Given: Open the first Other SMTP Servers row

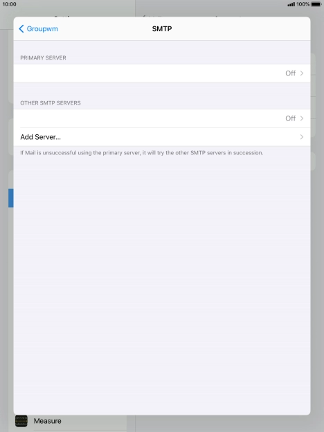Looking at the screenshot, I should (x=162, y=118).
